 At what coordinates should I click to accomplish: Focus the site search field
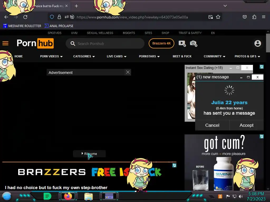(105, 44)
